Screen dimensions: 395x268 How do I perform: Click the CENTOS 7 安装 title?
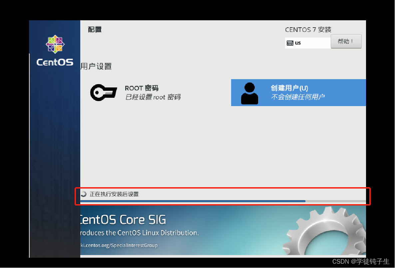308,30
